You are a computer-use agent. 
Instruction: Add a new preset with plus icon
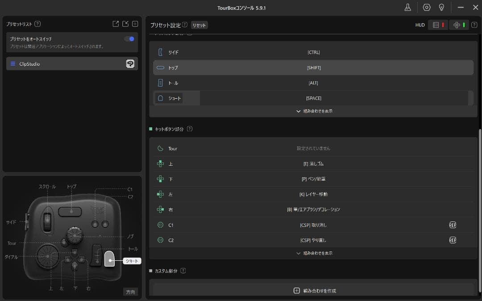tap(135, 24)
